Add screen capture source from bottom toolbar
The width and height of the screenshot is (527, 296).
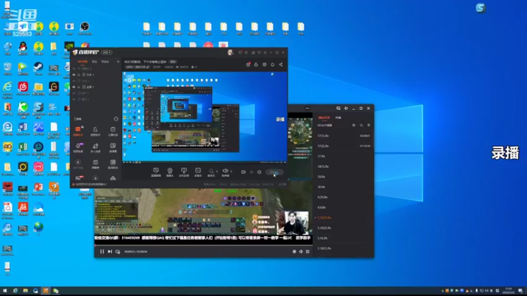(x=155, y=172)
